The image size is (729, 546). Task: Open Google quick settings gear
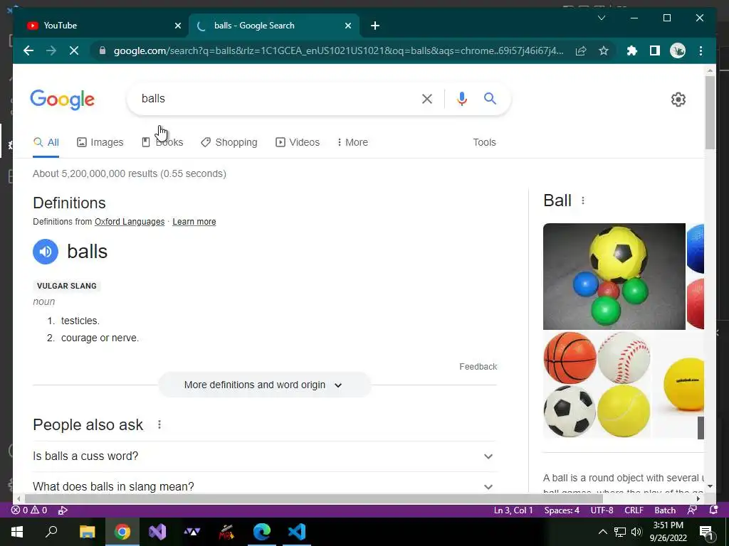point(678,100)
